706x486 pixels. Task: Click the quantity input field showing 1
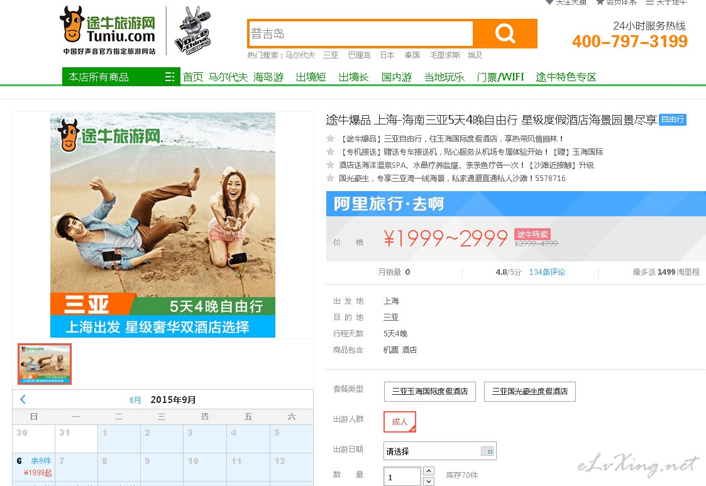[x=402, y=477]
